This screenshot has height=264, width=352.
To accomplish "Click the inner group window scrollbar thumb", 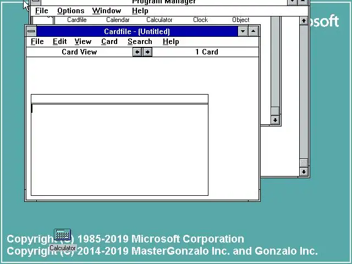I will click(x=275, y=111).
